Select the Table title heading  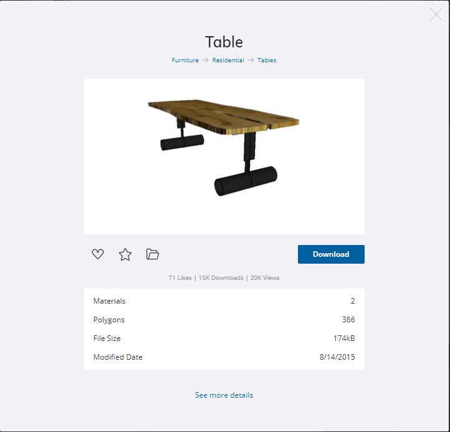(x=224, y=42)
